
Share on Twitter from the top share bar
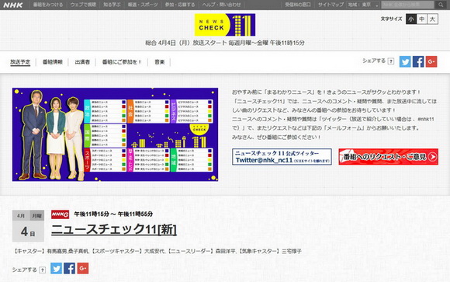405,61
